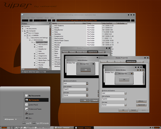Open the Font size Normal dropdown
The image size is (161, 129).
pyautogui.click(x=125, y=105)
